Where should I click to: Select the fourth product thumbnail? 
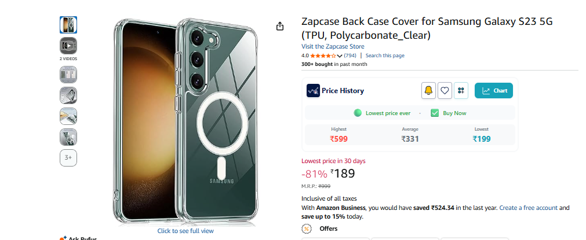tap(68, 95)
